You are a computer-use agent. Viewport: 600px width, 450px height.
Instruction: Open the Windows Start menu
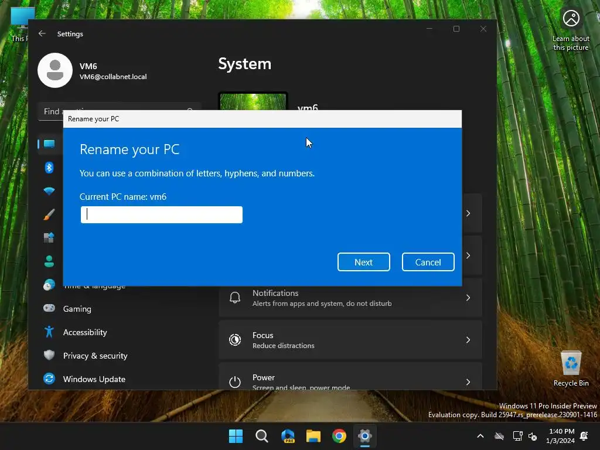coord(236,436)
